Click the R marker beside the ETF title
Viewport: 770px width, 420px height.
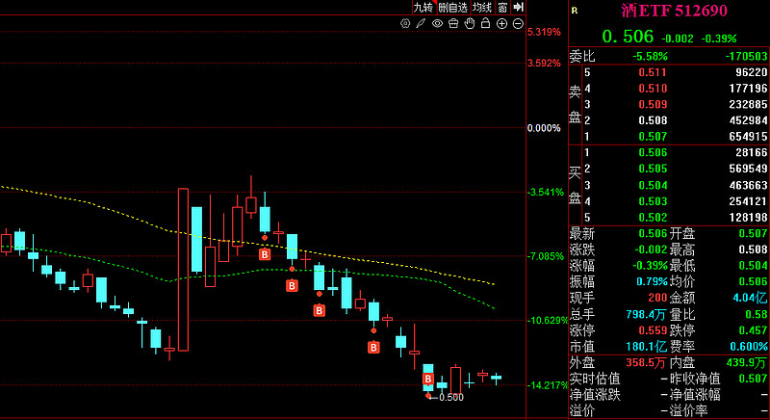(x=575, y=11)
